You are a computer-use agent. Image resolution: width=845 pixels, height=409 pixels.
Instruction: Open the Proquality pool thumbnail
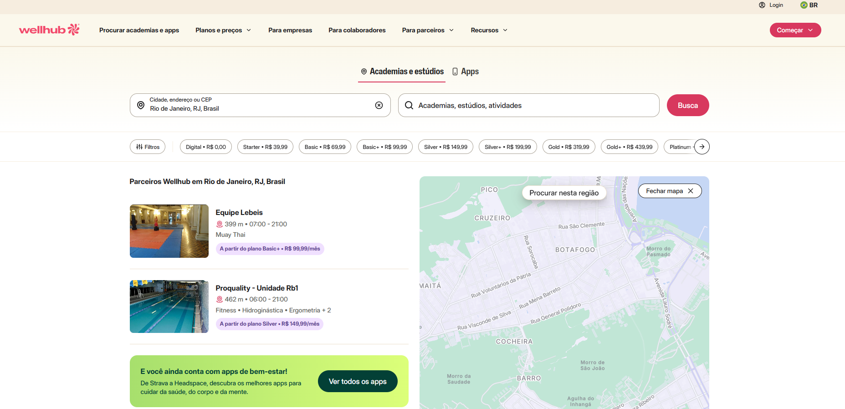(x=169, y=307)
